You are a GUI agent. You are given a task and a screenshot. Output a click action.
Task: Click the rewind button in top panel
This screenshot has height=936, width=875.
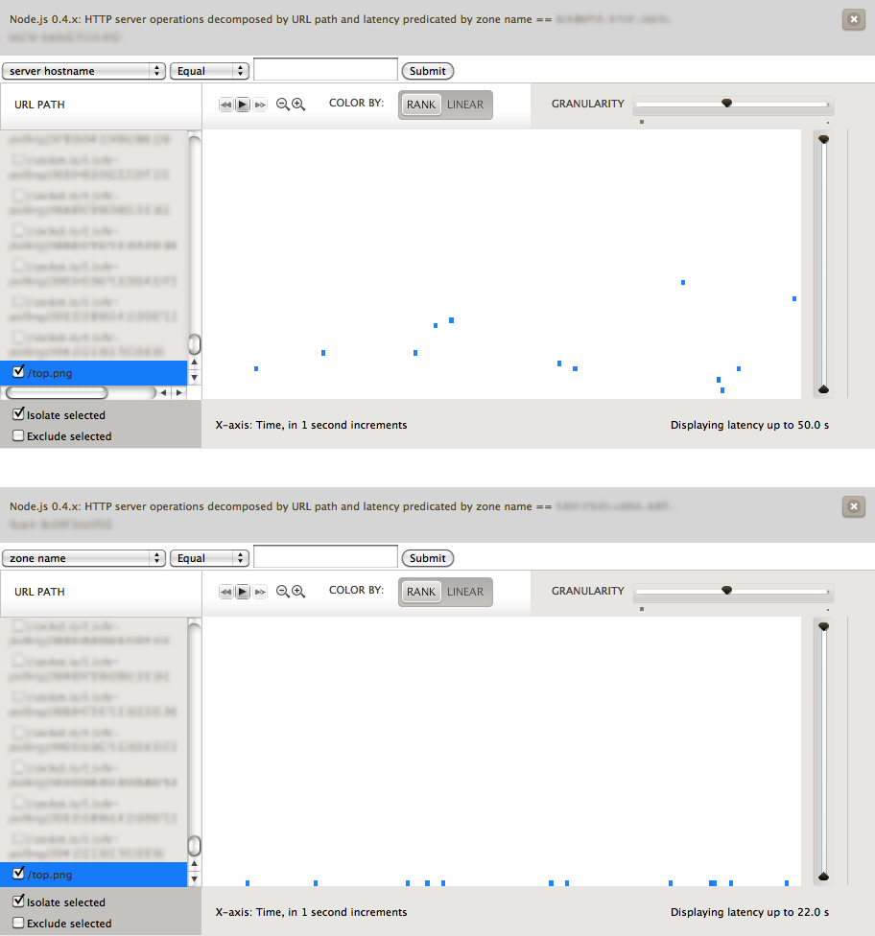pos(226,105)
